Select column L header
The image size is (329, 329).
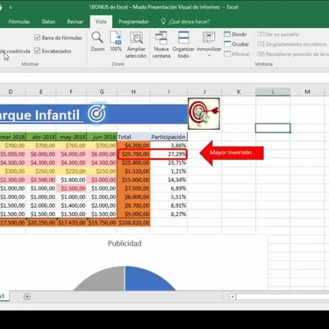point(273,92)
